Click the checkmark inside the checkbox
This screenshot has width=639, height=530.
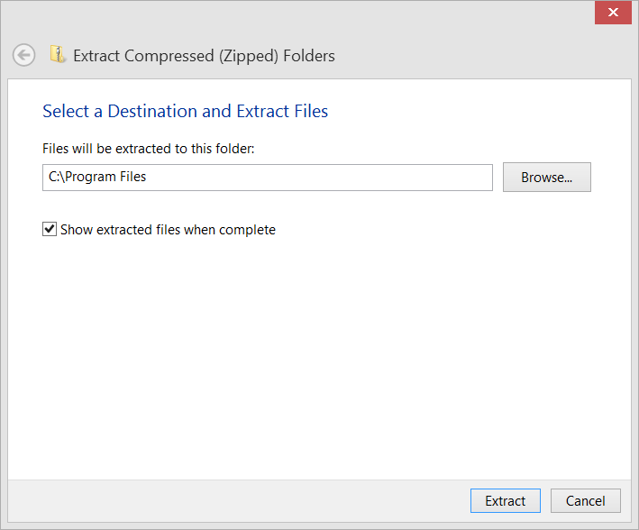click(50, 229)
